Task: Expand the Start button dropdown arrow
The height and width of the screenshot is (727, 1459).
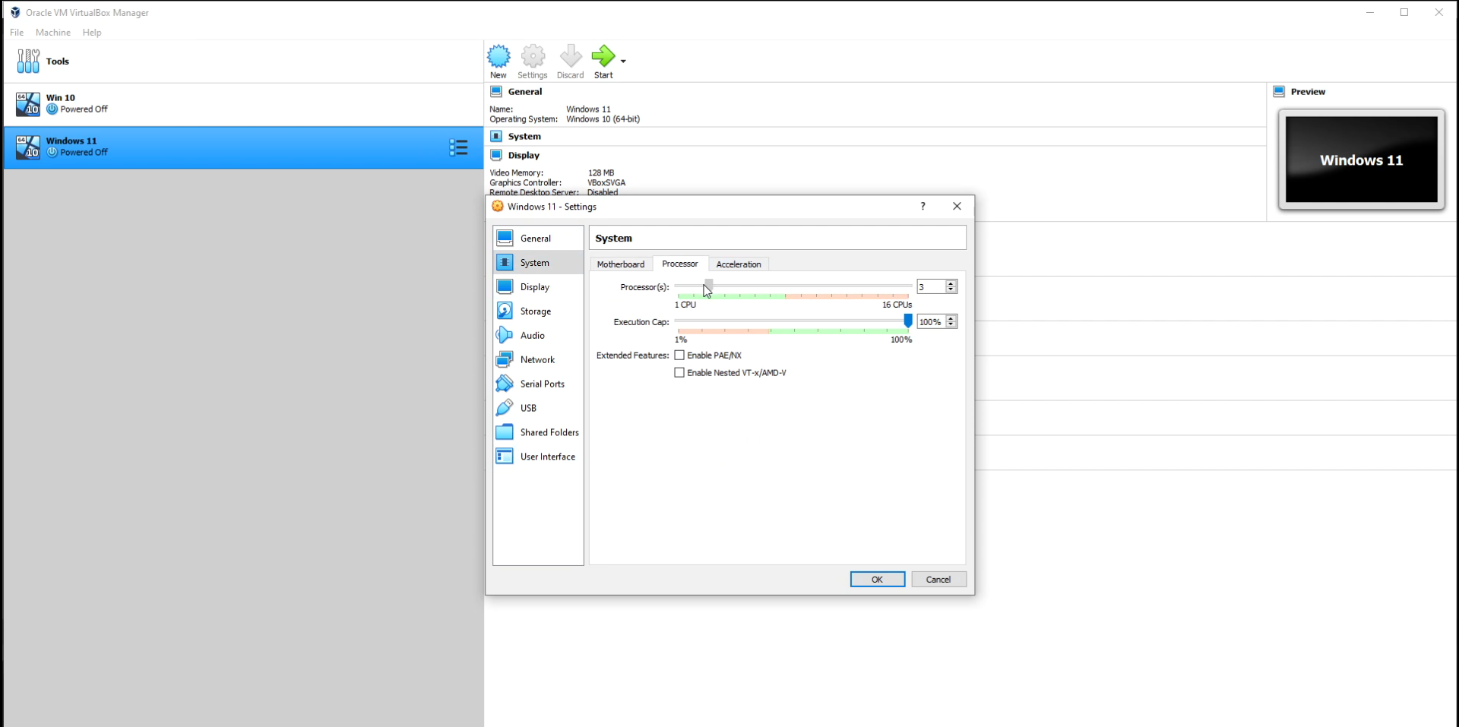Action: coord(623,61)
